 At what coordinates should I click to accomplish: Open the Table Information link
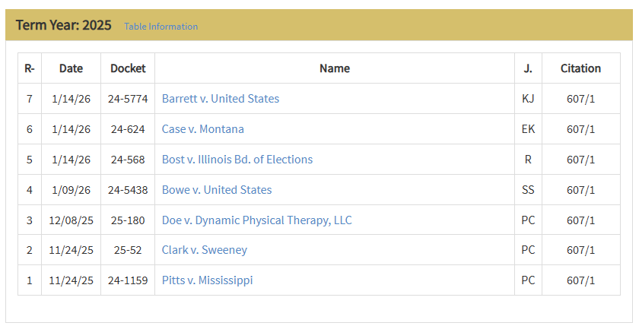(x=161, y=27)
